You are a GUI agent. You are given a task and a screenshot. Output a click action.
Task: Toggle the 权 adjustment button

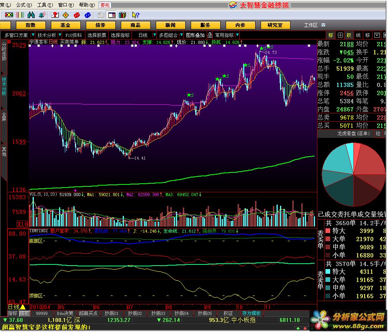tap(349, 35)
